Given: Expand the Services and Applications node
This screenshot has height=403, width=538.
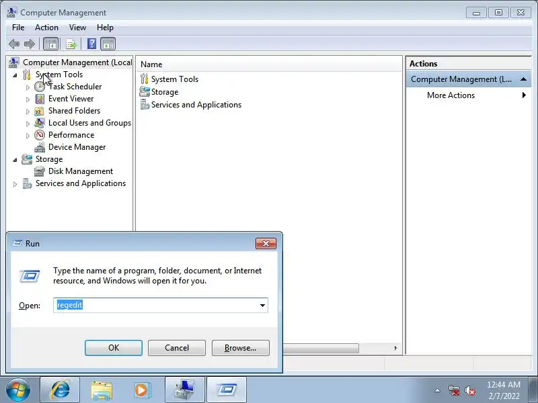Looking at the screenshot, I should tap(15, 184).
